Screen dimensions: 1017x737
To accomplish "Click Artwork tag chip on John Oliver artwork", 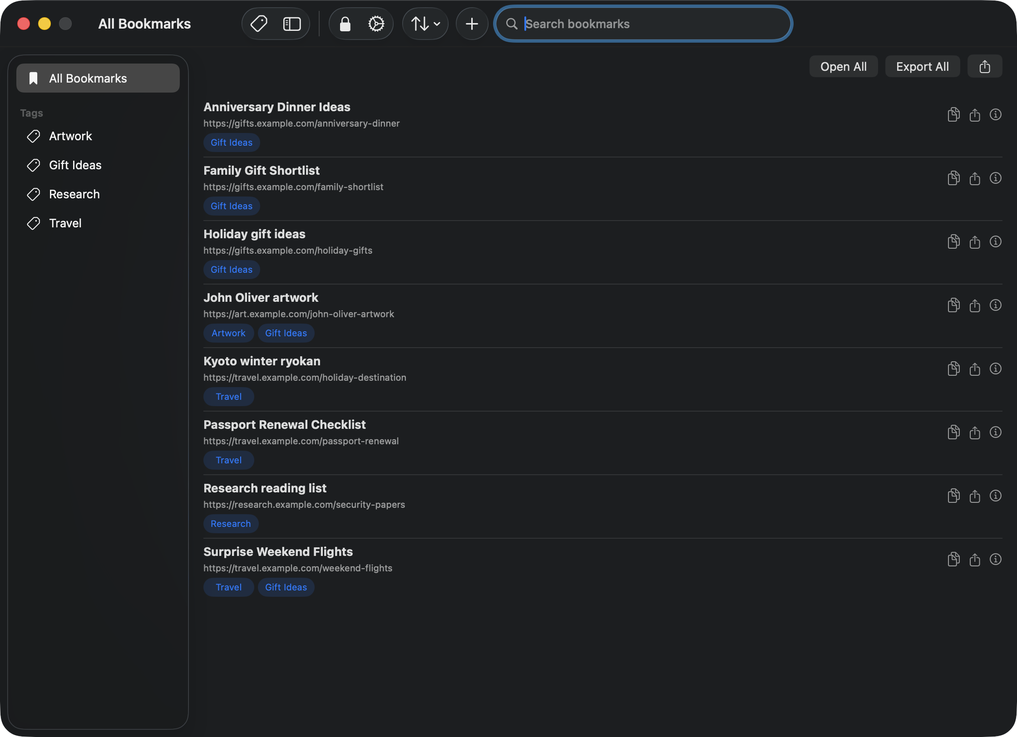I will pos(228,333).
